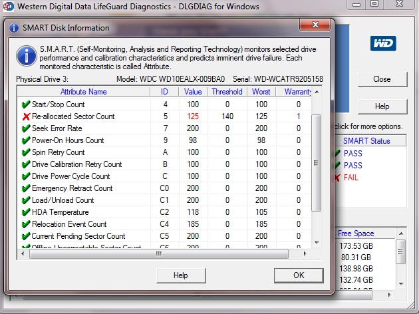Click the model text WDC WD10EALX-009BA0

click(x=182, y=79)
